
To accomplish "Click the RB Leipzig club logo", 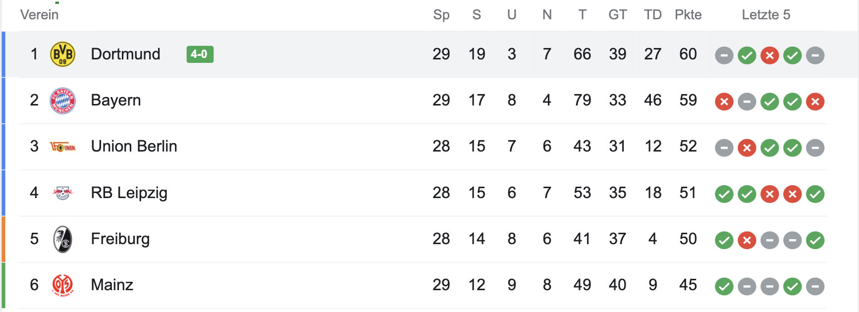I will tap(63, 193).
